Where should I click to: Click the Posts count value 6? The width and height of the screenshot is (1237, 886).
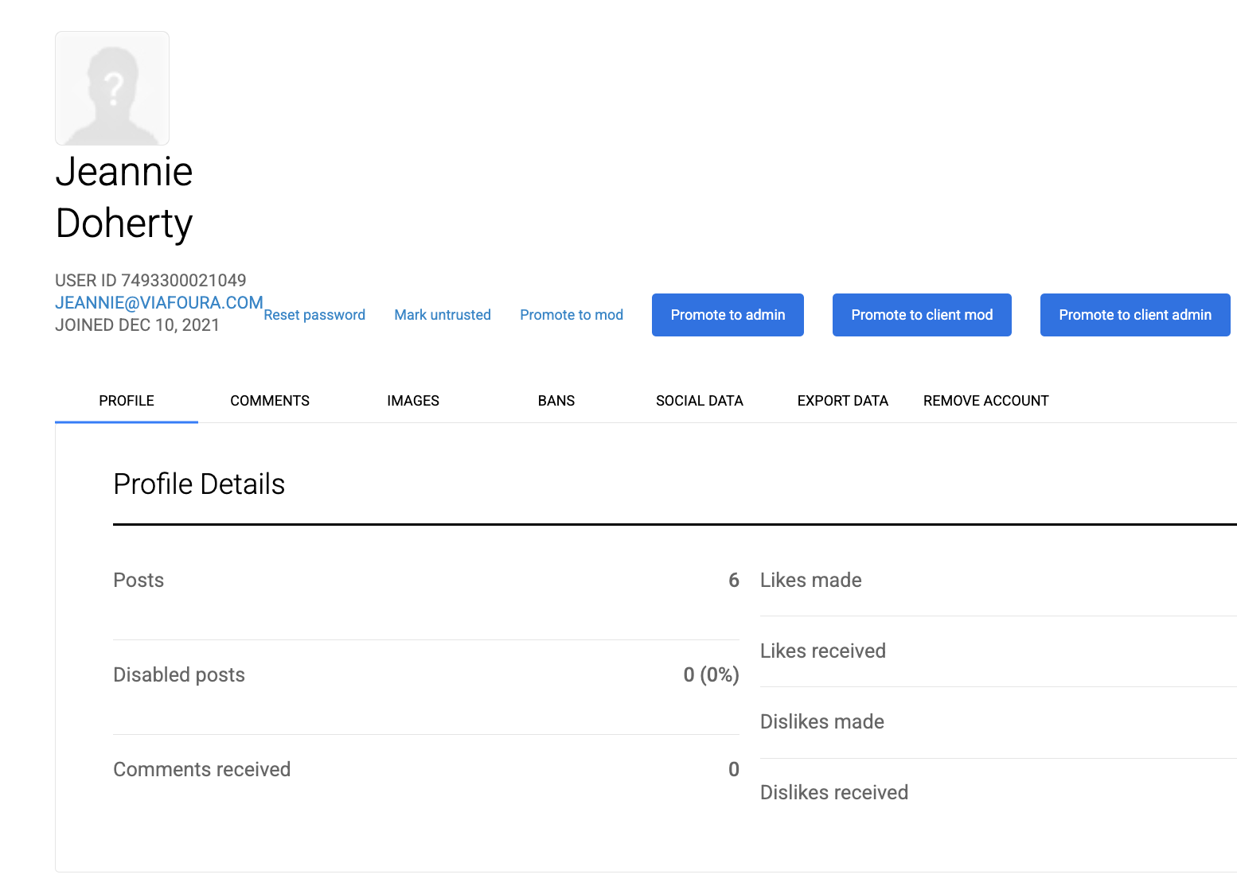(x=734, y=581)
